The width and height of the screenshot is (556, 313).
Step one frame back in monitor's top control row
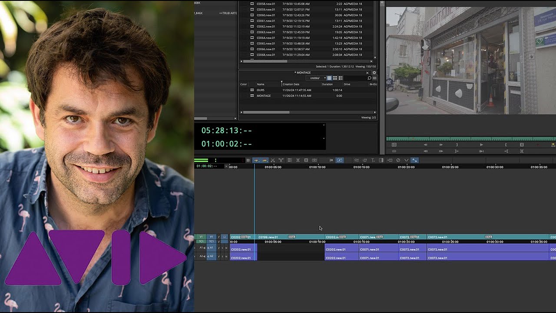click(425, 145)
